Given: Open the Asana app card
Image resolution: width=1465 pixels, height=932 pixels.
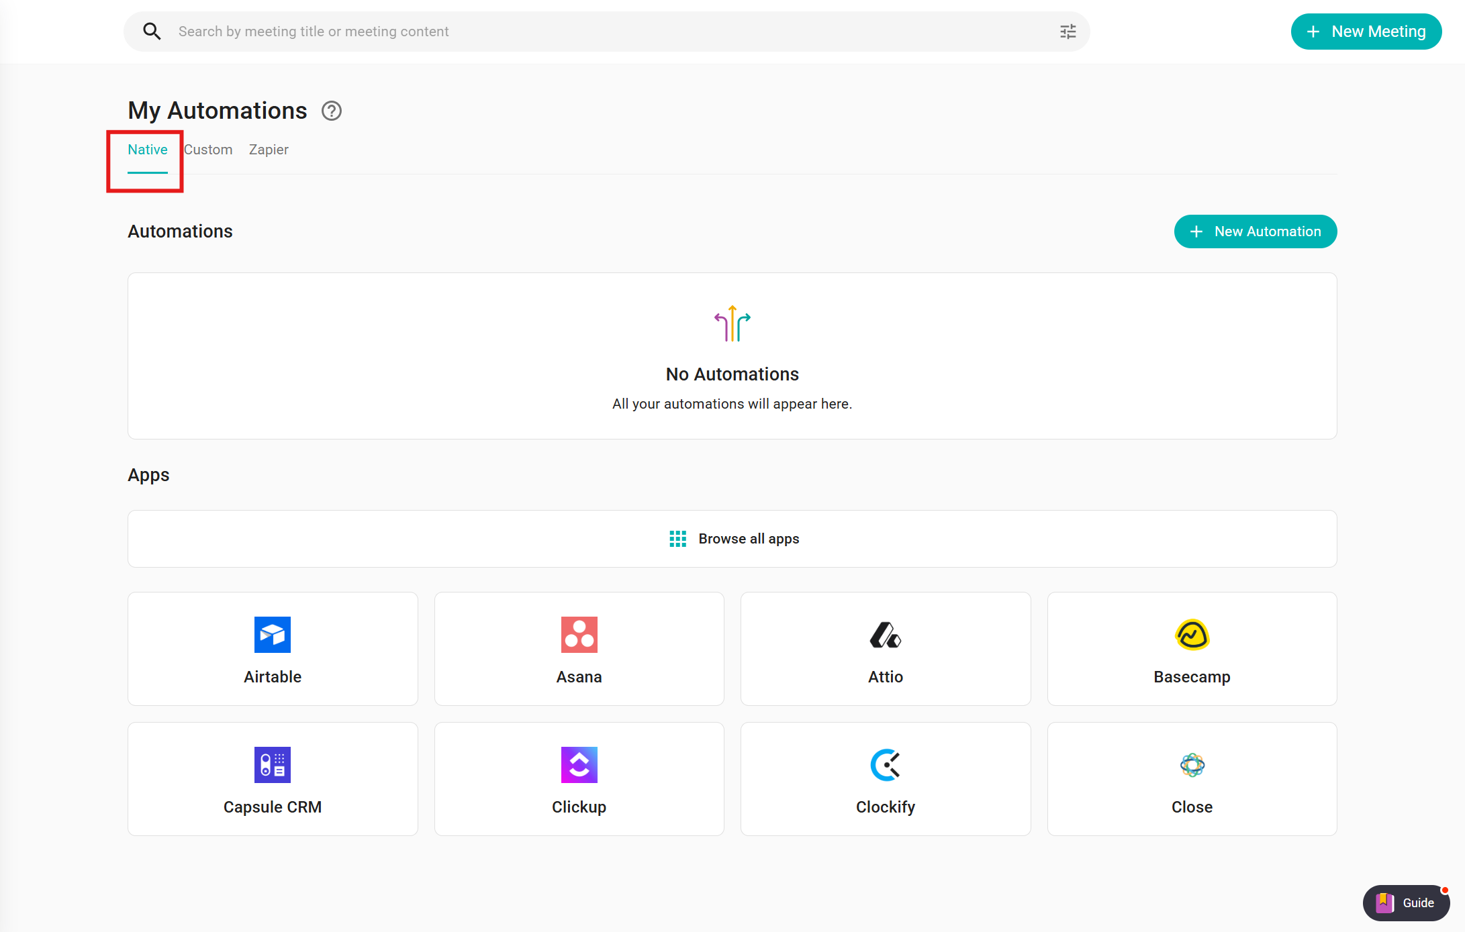Looking at the screenshot, I should coord(579,648).
